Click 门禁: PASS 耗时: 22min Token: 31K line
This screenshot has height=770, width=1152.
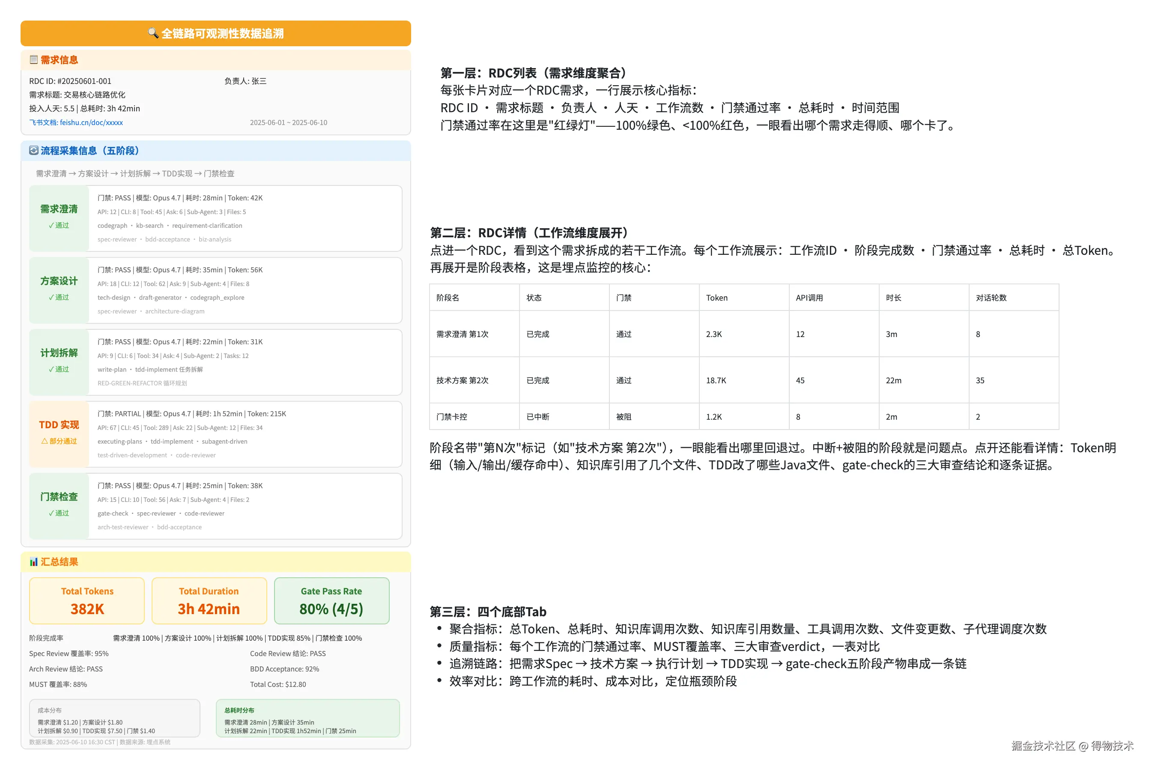coord(180,342)
